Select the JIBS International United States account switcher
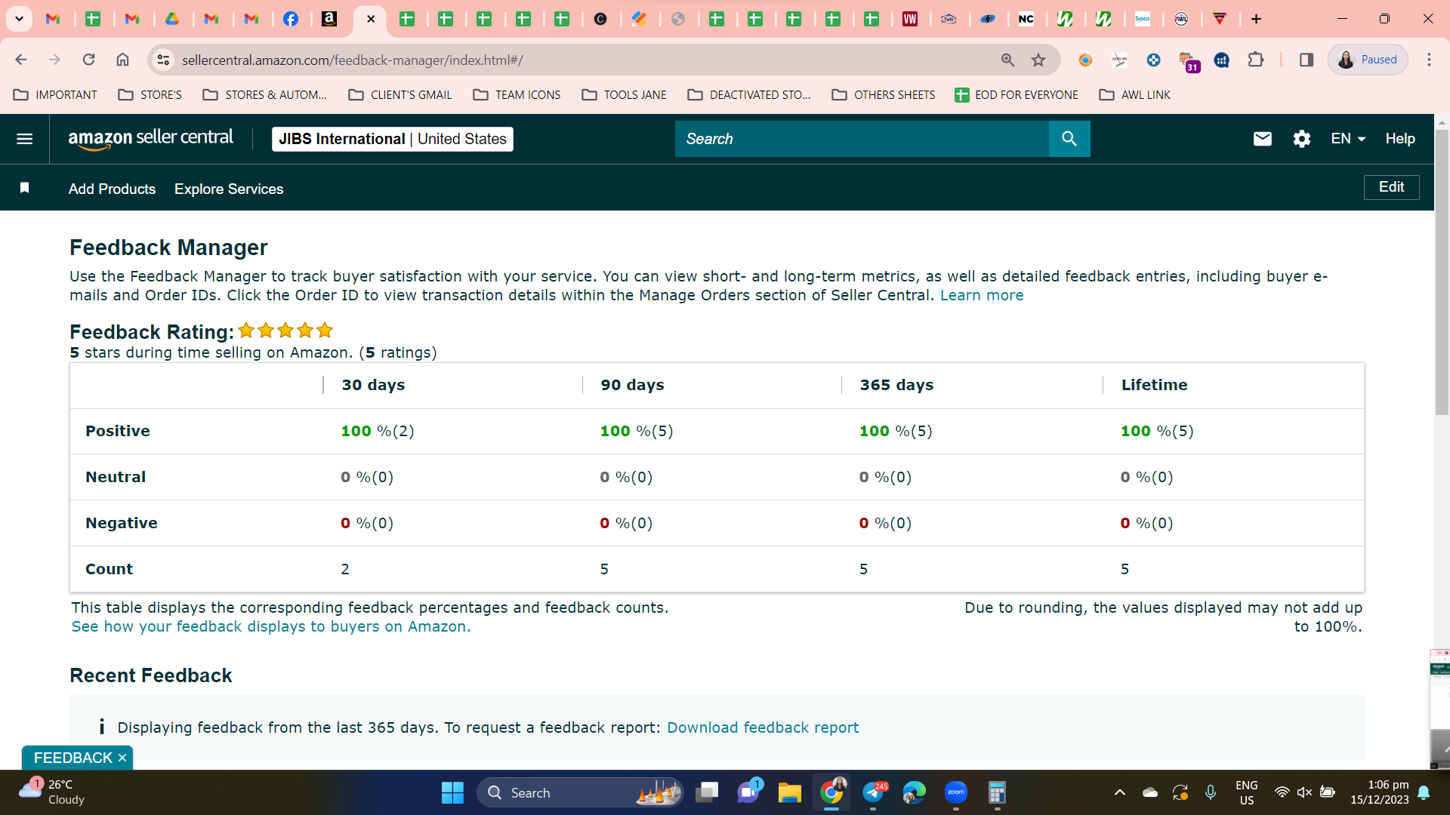 (x=392, y=139)
